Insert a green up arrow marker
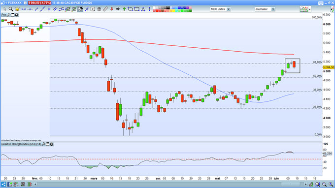This screenshot has width=335, height=188. pos(124,9)
